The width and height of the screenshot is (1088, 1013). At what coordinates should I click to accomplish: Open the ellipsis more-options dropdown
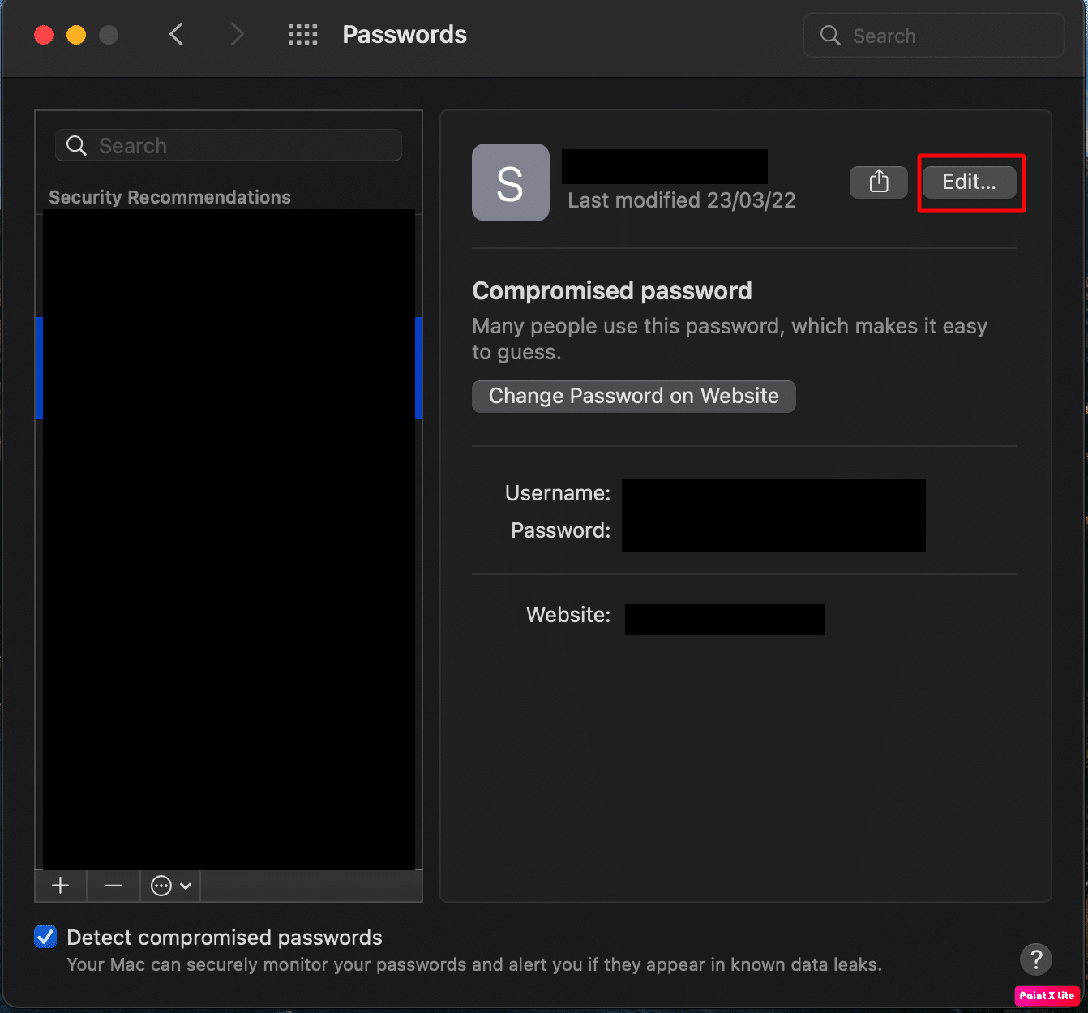click(171, 886)
